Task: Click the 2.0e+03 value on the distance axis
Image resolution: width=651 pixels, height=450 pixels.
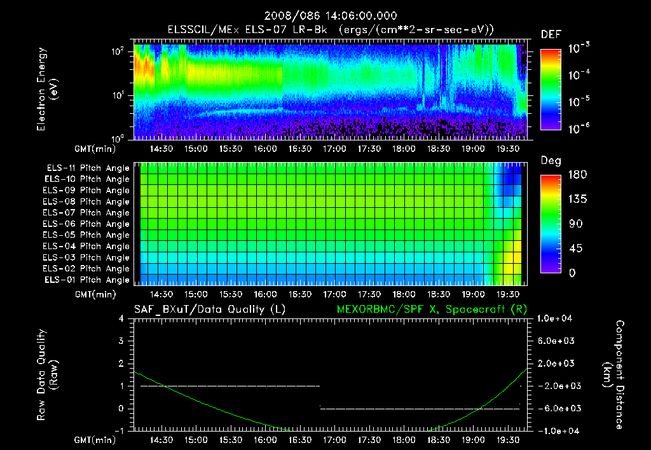Action: click(556, 364)
